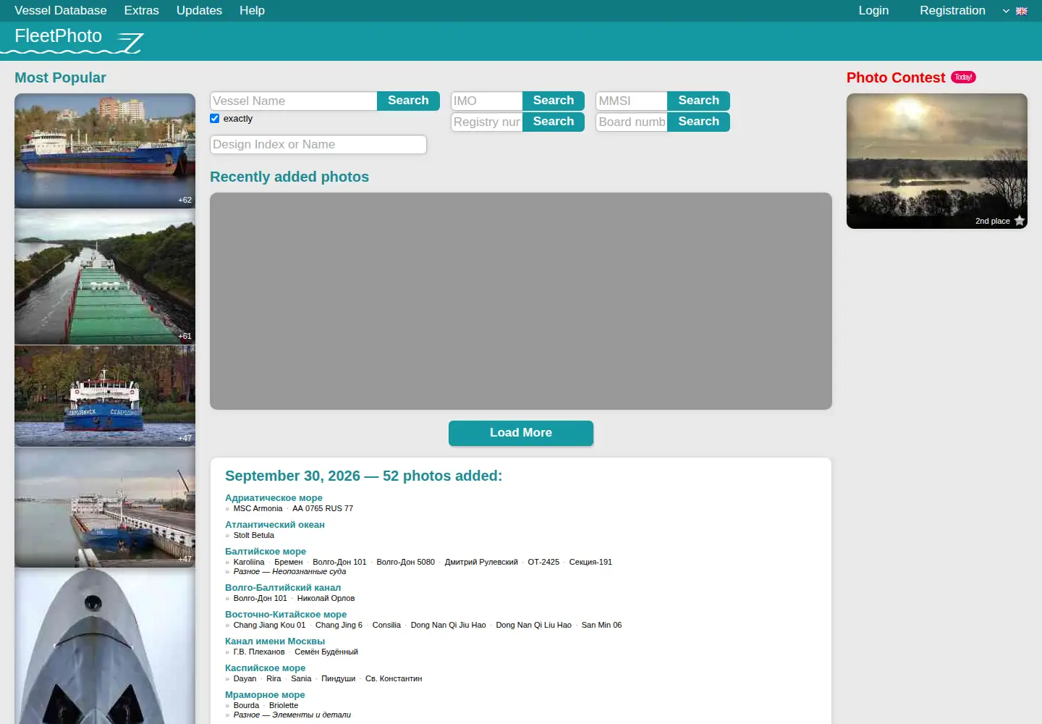Open the Балтийское море link
1042x724 pixels.
266,552
